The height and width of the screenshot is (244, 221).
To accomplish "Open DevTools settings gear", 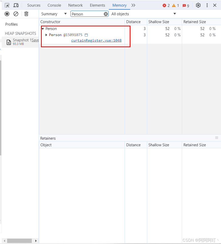I will coord(198,5).
